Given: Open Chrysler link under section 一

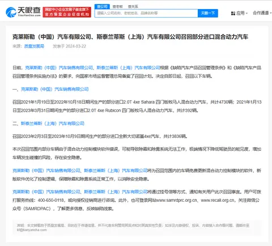Looking at the screenshot, I should [x=54, y=89].
